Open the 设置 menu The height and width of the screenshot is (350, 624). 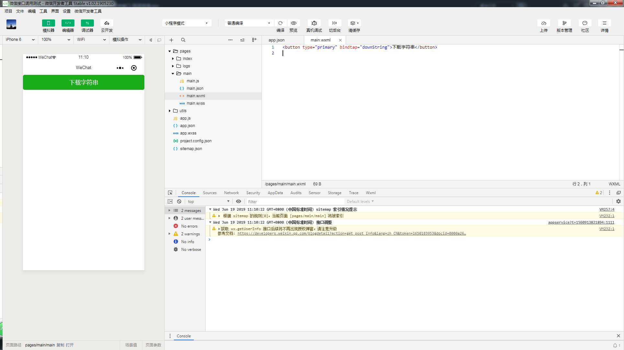pos(67,11)
